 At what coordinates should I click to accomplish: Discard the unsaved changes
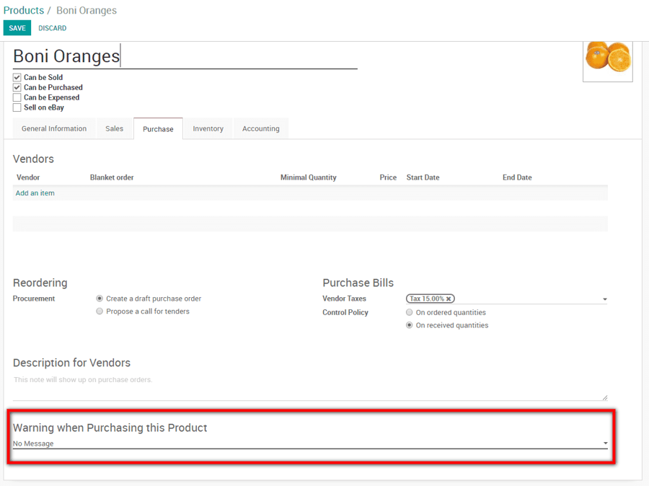tap(52, 27)
